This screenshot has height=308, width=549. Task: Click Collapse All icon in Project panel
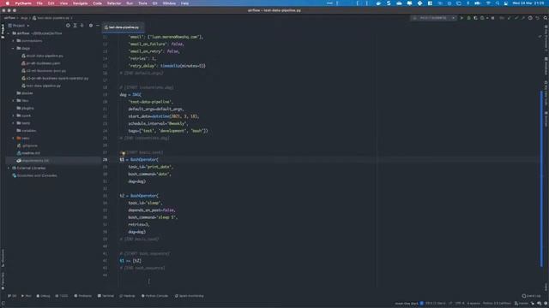[82, 26]
